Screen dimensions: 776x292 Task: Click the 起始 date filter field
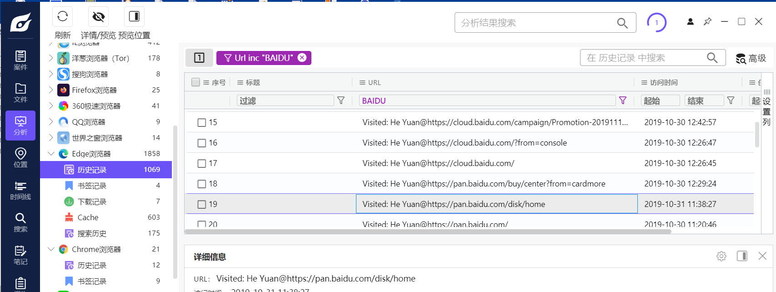pyautogui.click(x=661, y=101)
